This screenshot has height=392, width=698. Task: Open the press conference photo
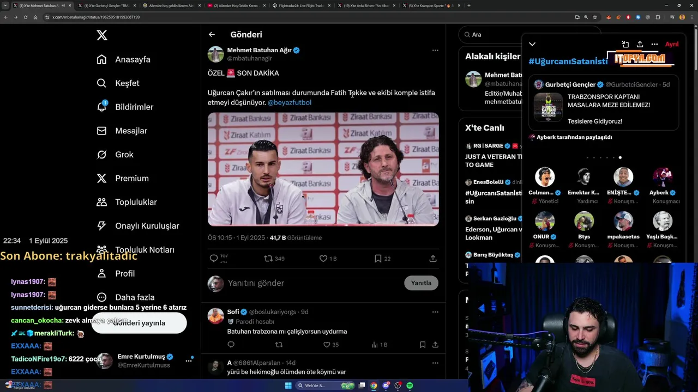323,169
